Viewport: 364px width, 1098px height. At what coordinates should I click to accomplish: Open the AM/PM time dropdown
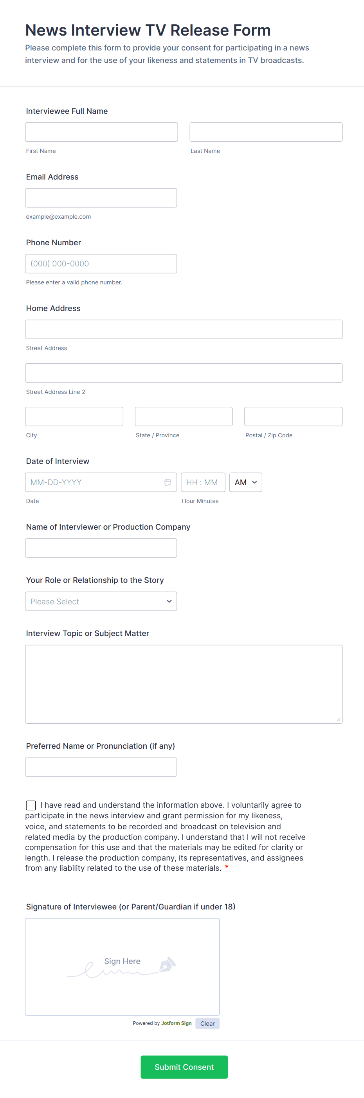[x=245, y=482]
